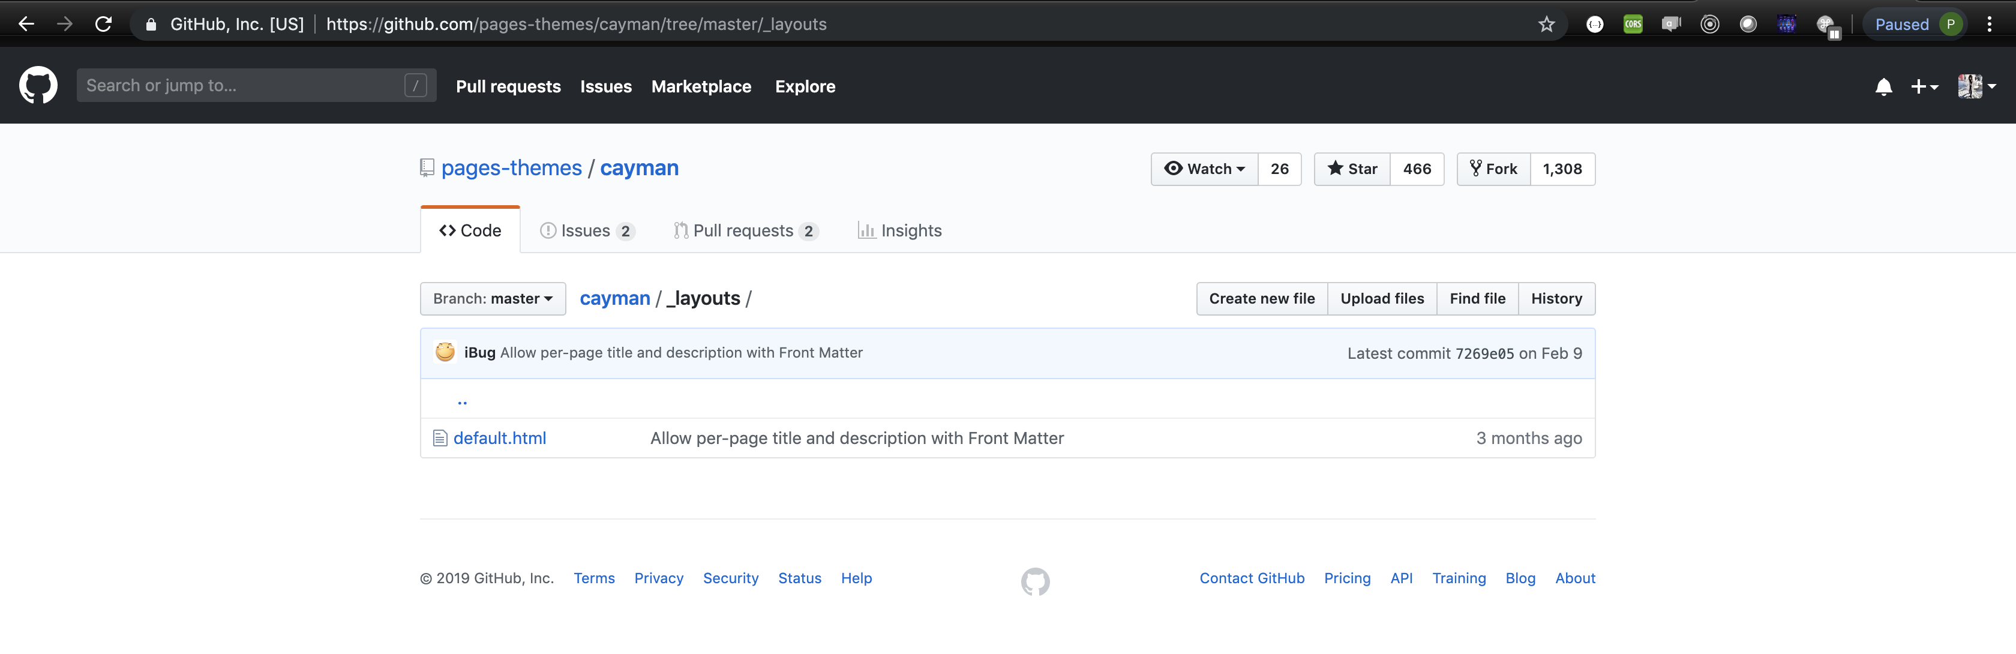This screenshot has height=654, width=2016.
Task: Open latest commit message in commit bar
Action: pyautogui.click(x=682, y=353)
